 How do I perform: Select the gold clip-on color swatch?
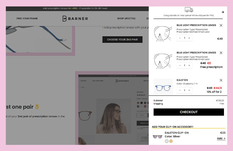[171, 141]
